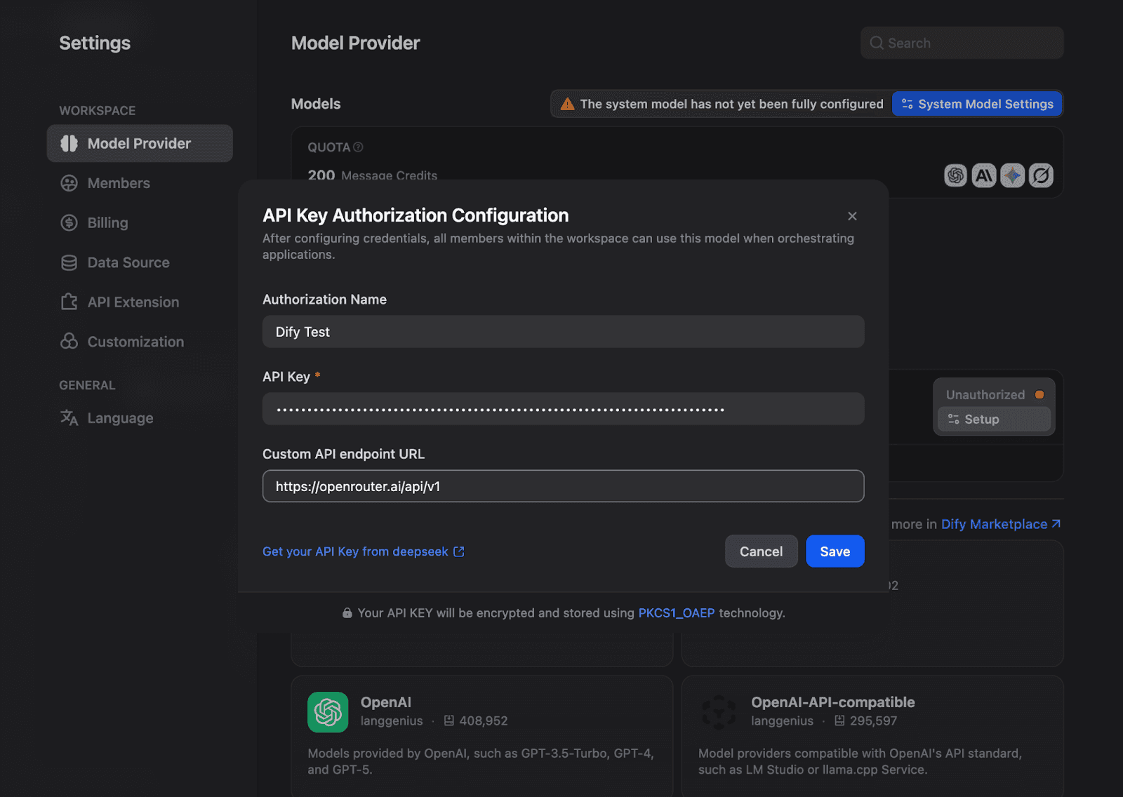Close the API Key configuration dialog
1123x797 pixels.
(852, 216)
